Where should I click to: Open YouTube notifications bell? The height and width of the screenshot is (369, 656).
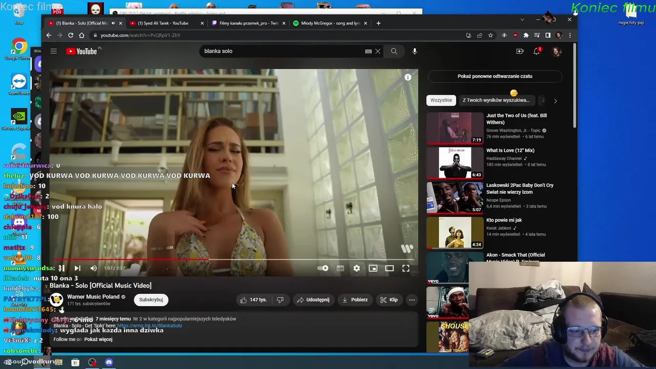537,51
